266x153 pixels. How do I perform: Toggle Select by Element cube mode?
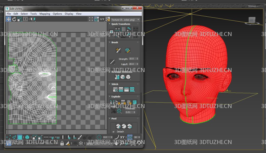(27, 137)
